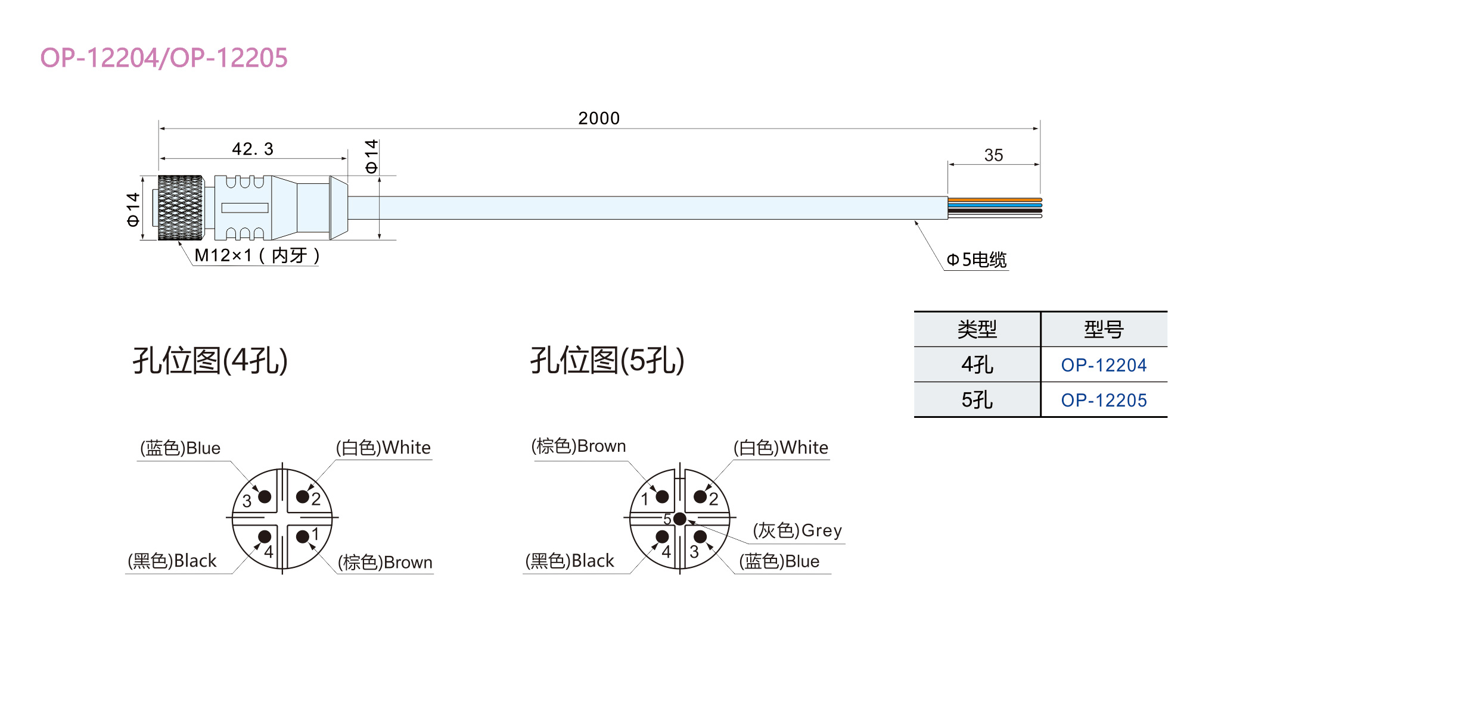This screenshot has height=703, width=1479.
Task: Click the 孔位图(4孔) heading
Action: click(210, 361)
